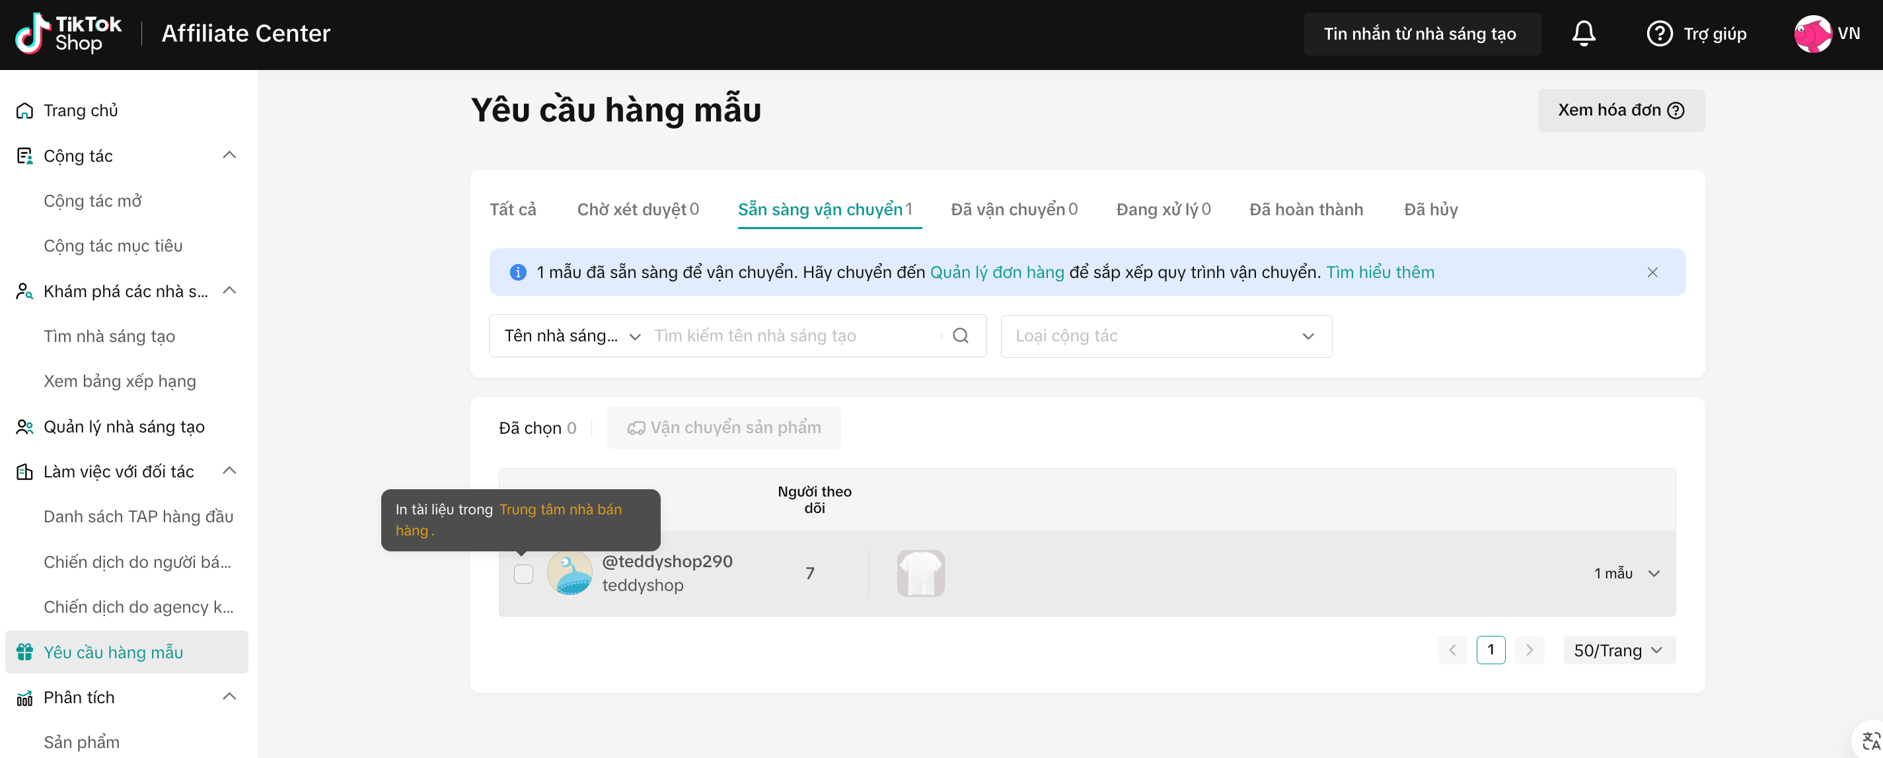Viewport: 1883px width, 758px height.
Task: Switch to Đã hoàn thành tab
Action: (x=1306, y=209)
